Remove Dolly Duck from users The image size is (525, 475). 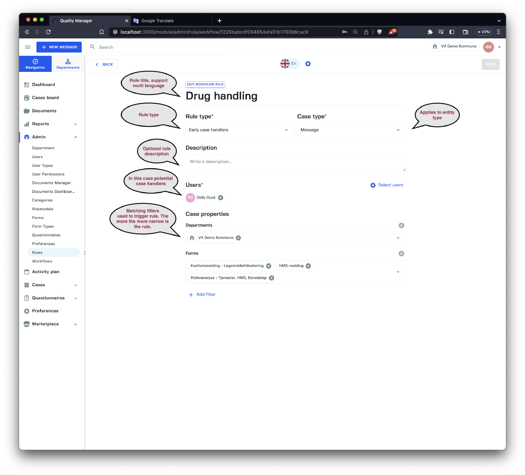[x=220, y=198]
